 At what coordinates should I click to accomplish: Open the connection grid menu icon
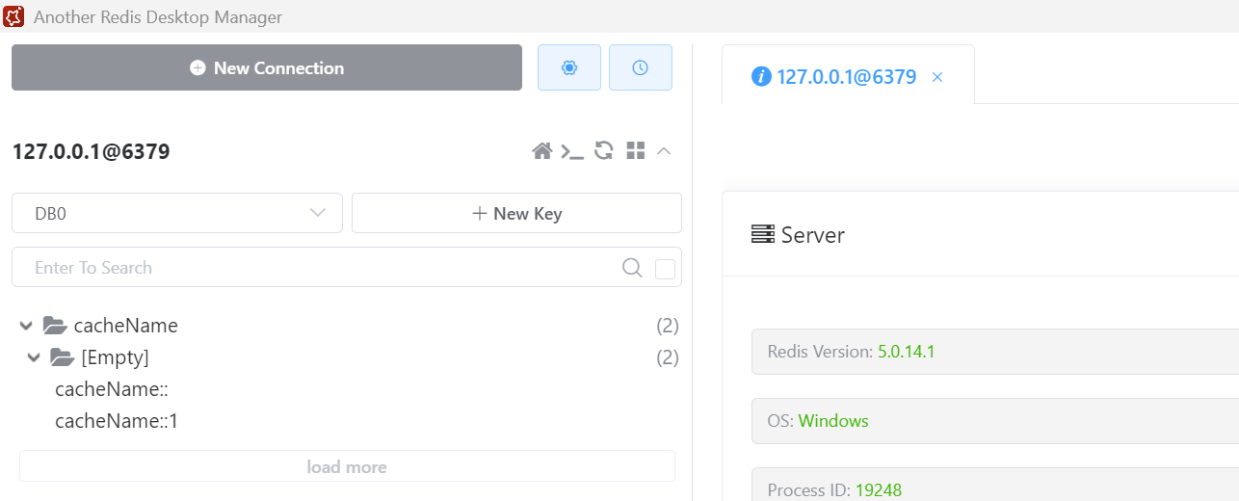[x=635, y=150]
